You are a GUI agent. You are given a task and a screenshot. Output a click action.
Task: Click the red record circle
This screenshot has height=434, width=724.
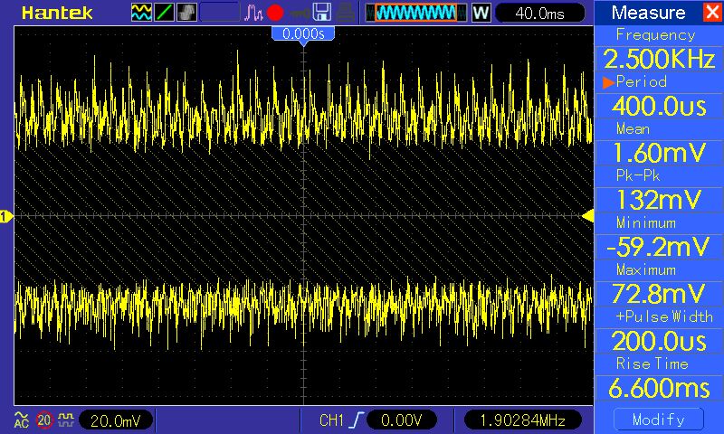click(275, 13)
